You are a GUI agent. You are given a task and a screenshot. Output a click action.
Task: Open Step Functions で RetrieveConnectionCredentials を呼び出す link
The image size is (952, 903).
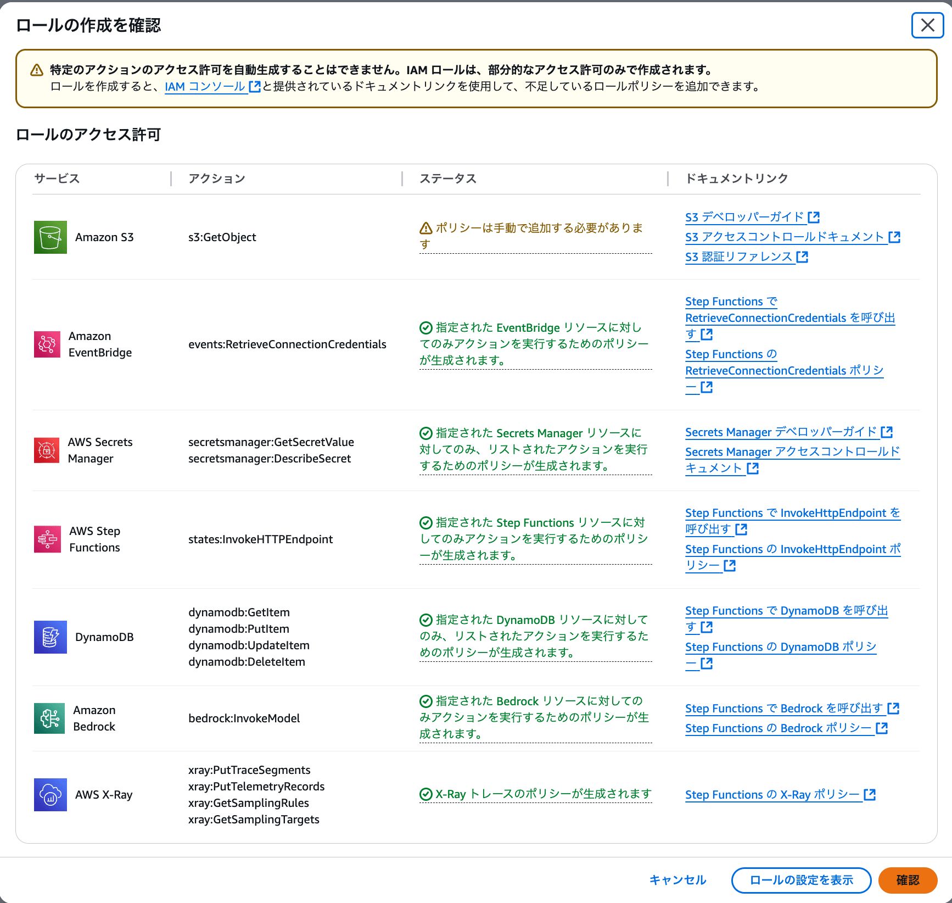point(790,318)
